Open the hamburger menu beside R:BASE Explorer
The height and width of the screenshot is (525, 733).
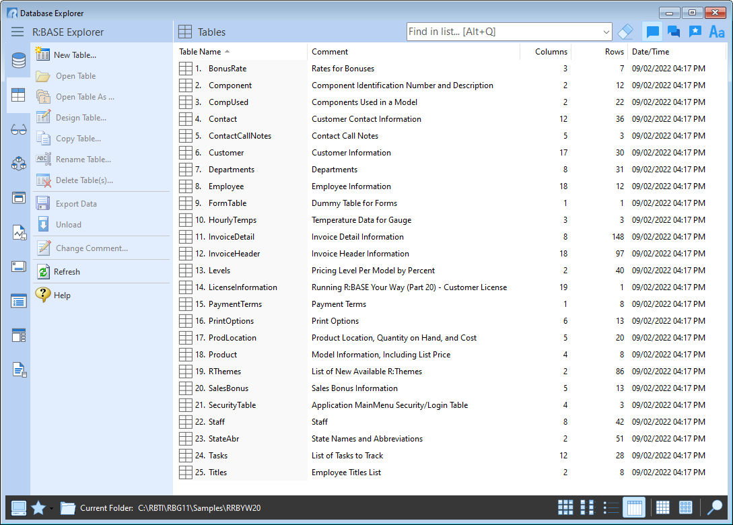[18, 32]
